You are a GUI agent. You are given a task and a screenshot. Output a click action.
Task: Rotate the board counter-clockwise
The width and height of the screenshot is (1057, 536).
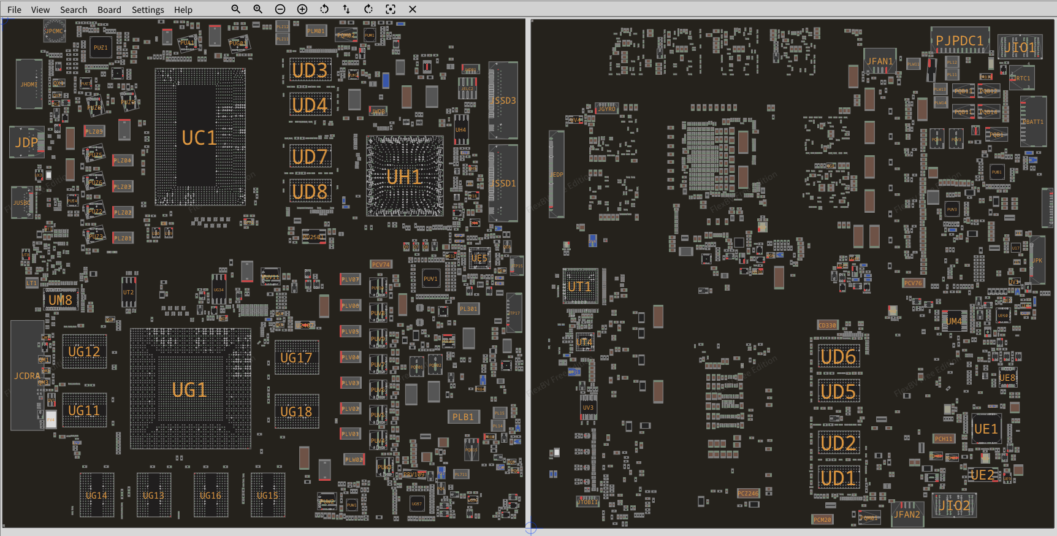click(x=324, y=9)
